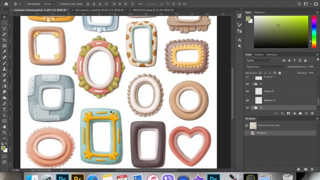Viewport: 320px width, 180px height.
Task: Switch to the Cartoon Frames.psd tab
Action: click(x=41, y=10)
